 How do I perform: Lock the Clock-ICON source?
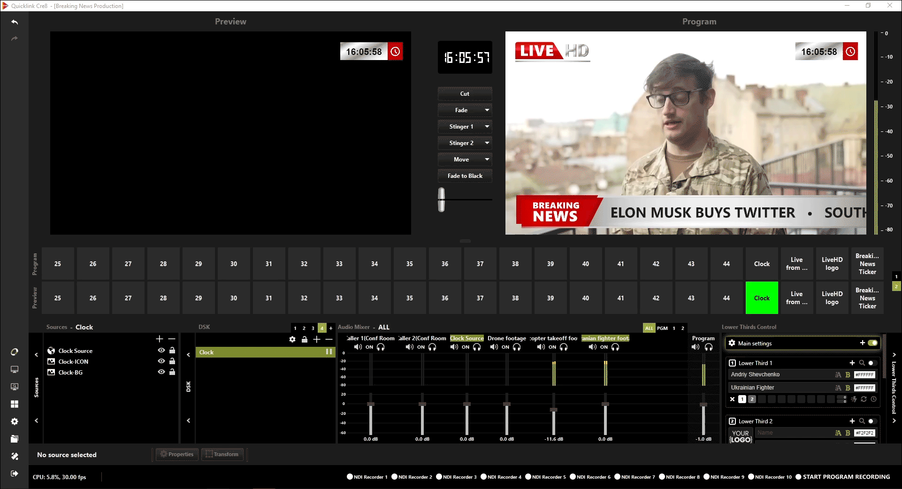172,361
